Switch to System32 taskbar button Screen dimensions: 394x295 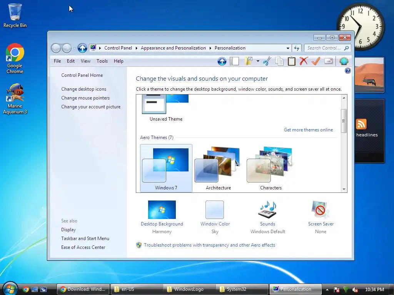click(x=242, y=289)
